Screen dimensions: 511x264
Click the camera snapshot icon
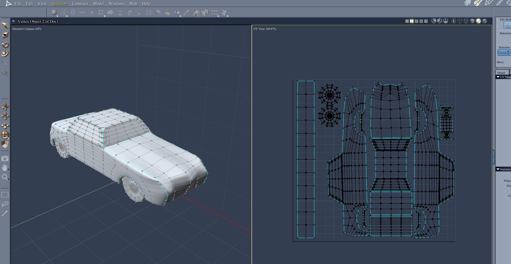pos(5,158)
